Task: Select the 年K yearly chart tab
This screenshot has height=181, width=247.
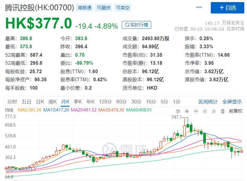Action: click(90, 102)
